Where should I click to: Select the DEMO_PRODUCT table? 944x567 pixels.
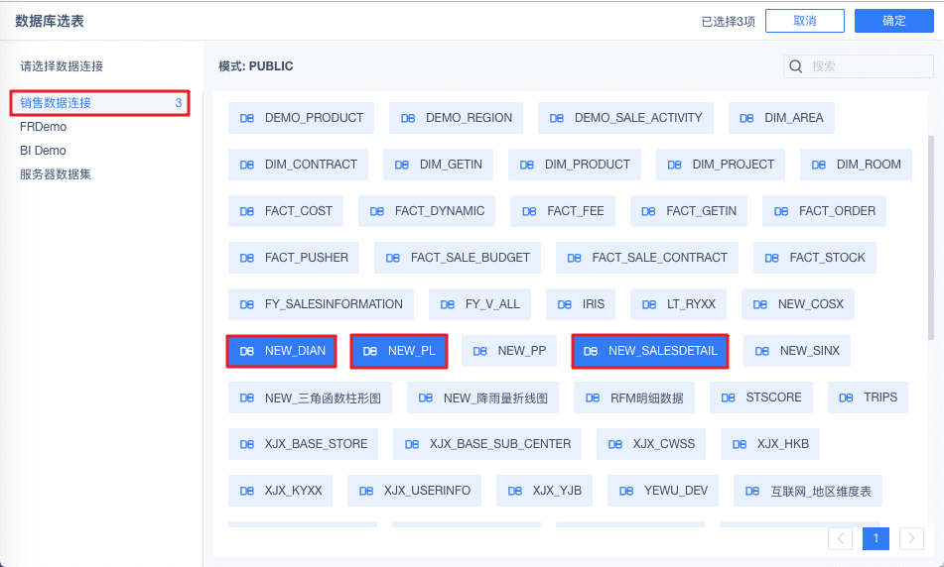[301, 118]
